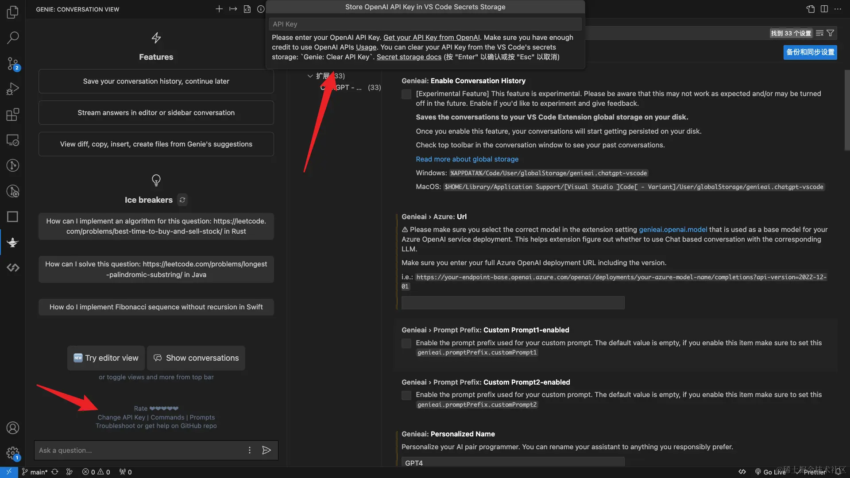Open the Secret storage docs link
The image size is (850, 478).
point(409,57)
